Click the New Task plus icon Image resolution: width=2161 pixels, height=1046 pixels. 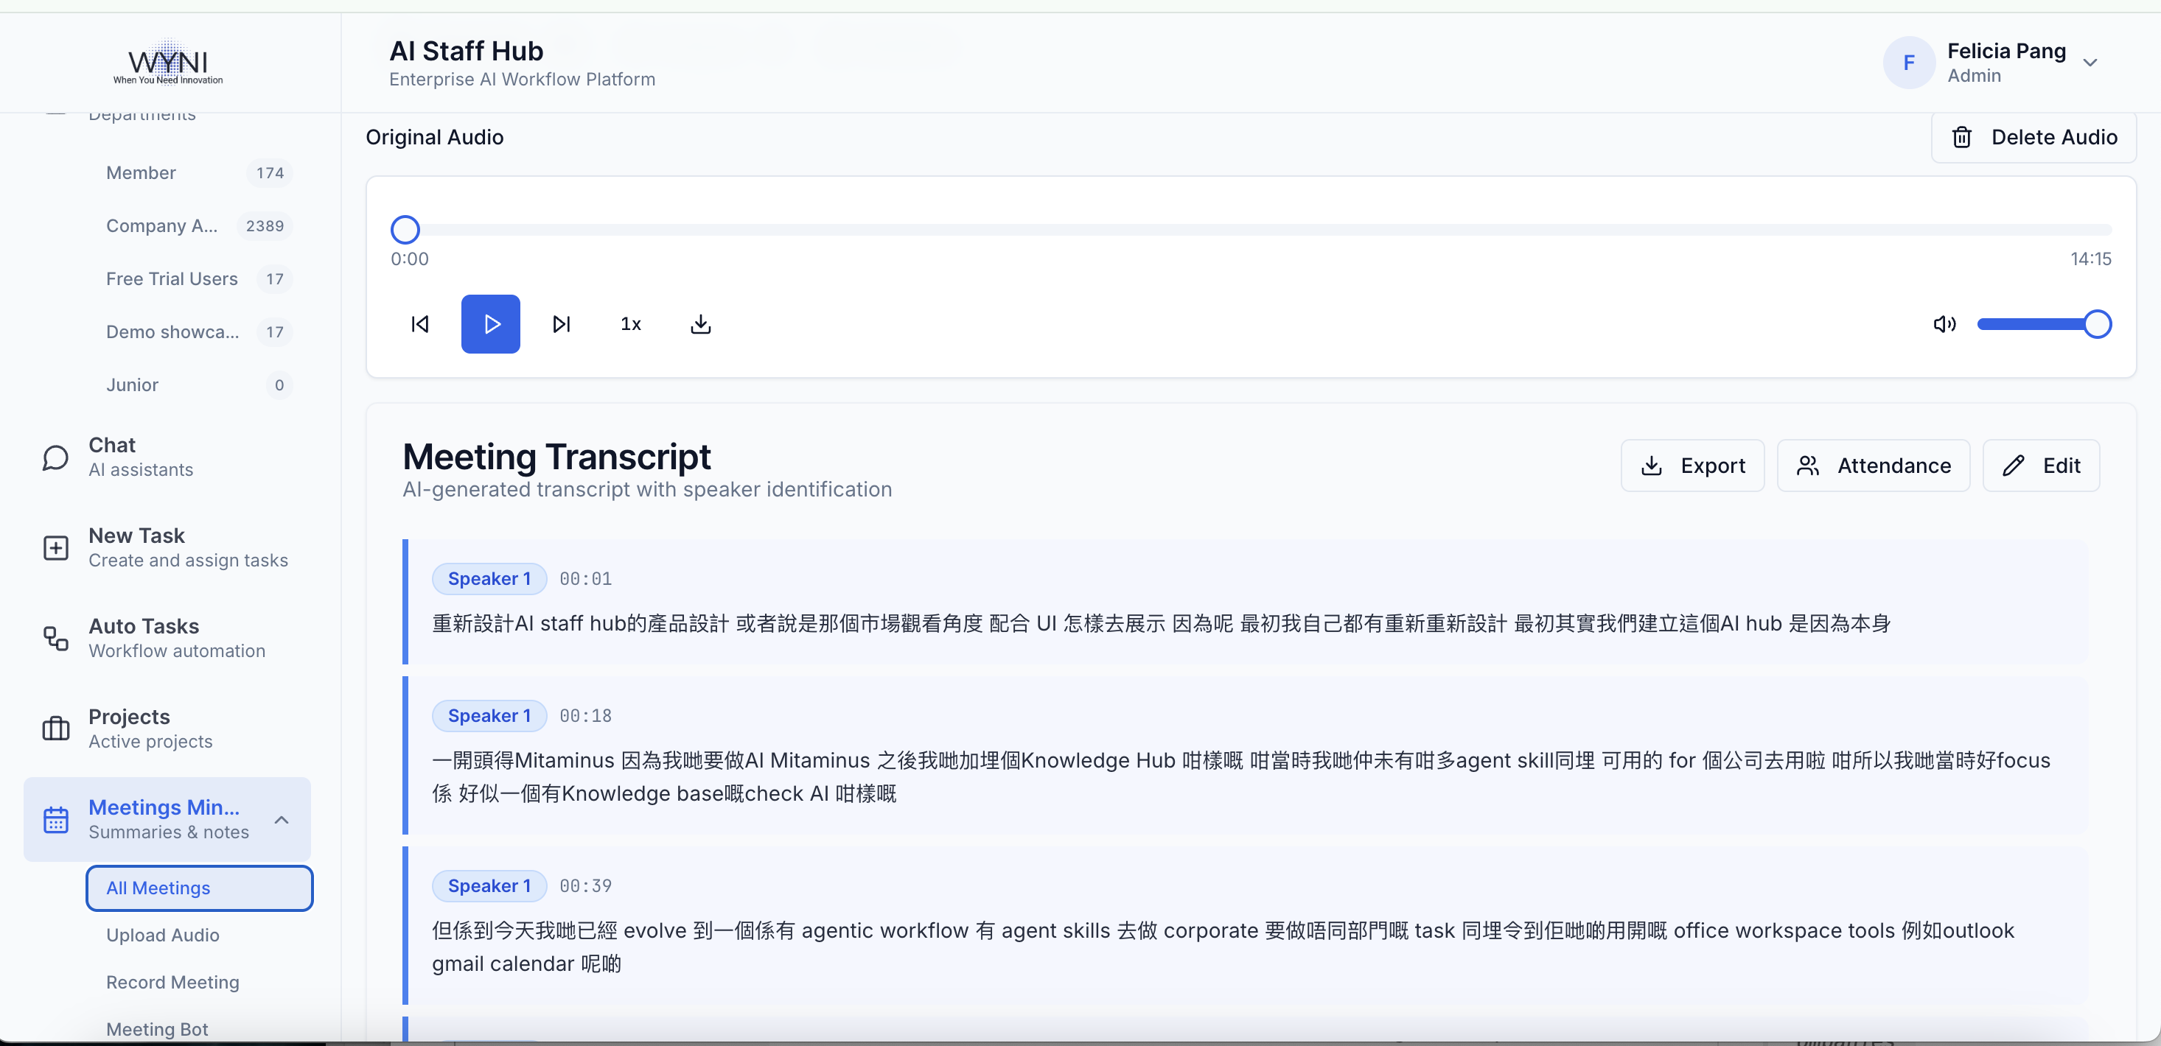pos(55,548)
